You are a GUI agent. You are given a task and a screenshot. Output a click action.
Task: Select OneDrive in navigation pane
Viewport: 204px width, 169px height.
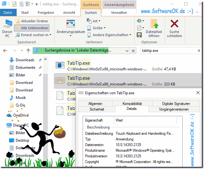click(x=18, y=115)
